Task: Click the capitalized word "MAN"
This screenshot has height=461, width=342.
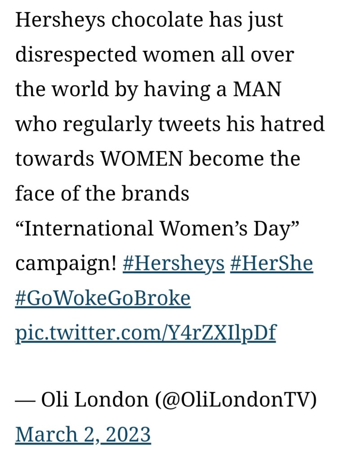Action: point(256,89)
